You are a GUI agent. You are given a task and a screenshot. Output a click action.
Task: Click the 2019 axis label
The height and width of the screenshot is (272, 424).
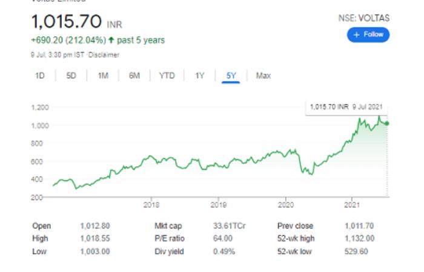(x=219, y=205)
